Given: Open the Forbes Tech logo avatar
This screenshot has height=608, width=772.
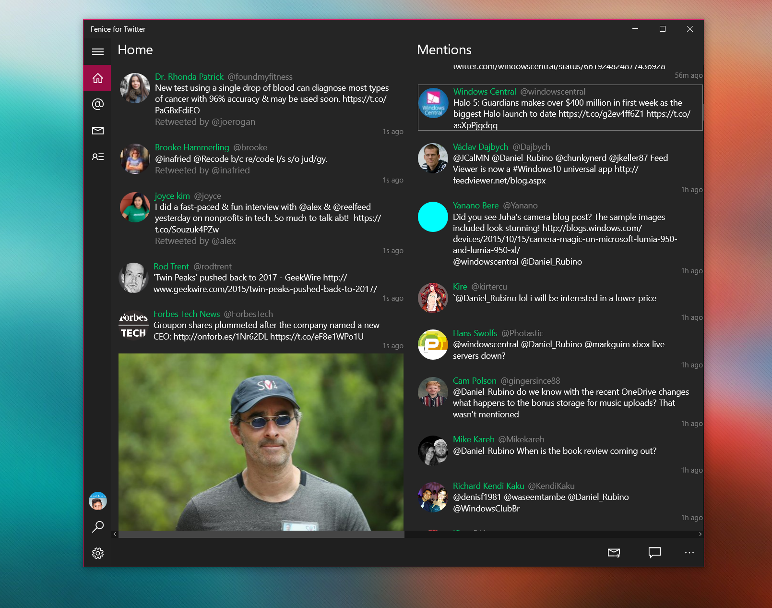Looking at the screenshot, I should point(133,325).
